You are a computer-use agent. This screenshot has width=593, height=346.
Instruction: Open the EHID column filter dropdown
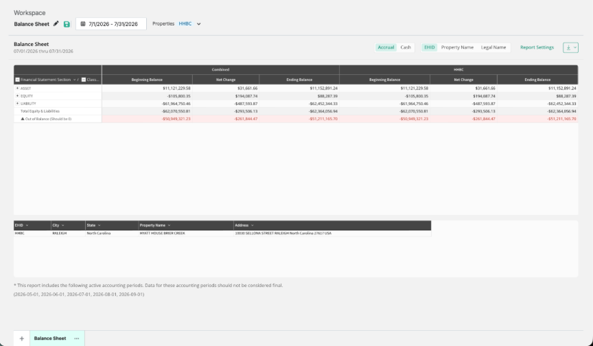click(x=27, y=225)
